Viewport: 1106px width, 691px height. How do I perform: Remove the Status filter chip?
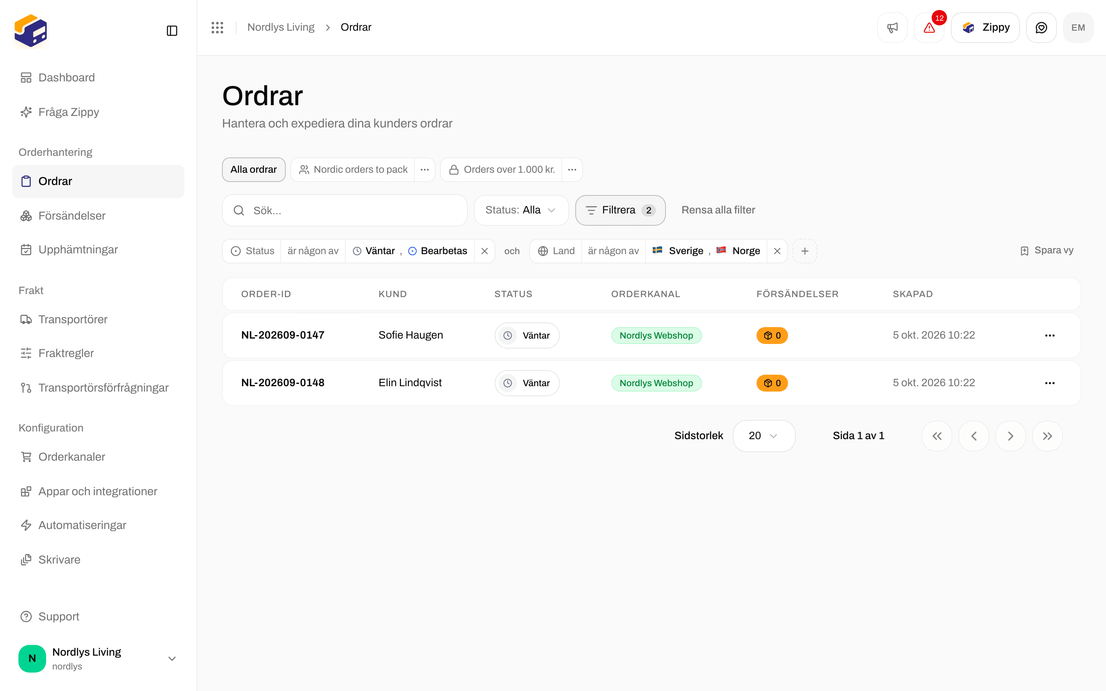pos(484,251)
